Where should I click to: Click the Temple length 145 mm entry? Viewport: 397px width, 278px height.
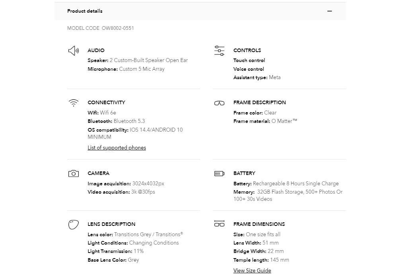pyautogui.click(x=261, y=260)
